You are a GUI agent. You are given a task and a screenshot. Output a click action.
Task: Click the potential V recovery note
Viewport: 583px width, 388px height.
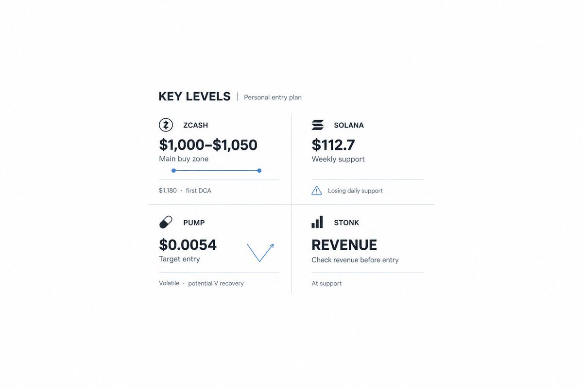coord(216,283)
